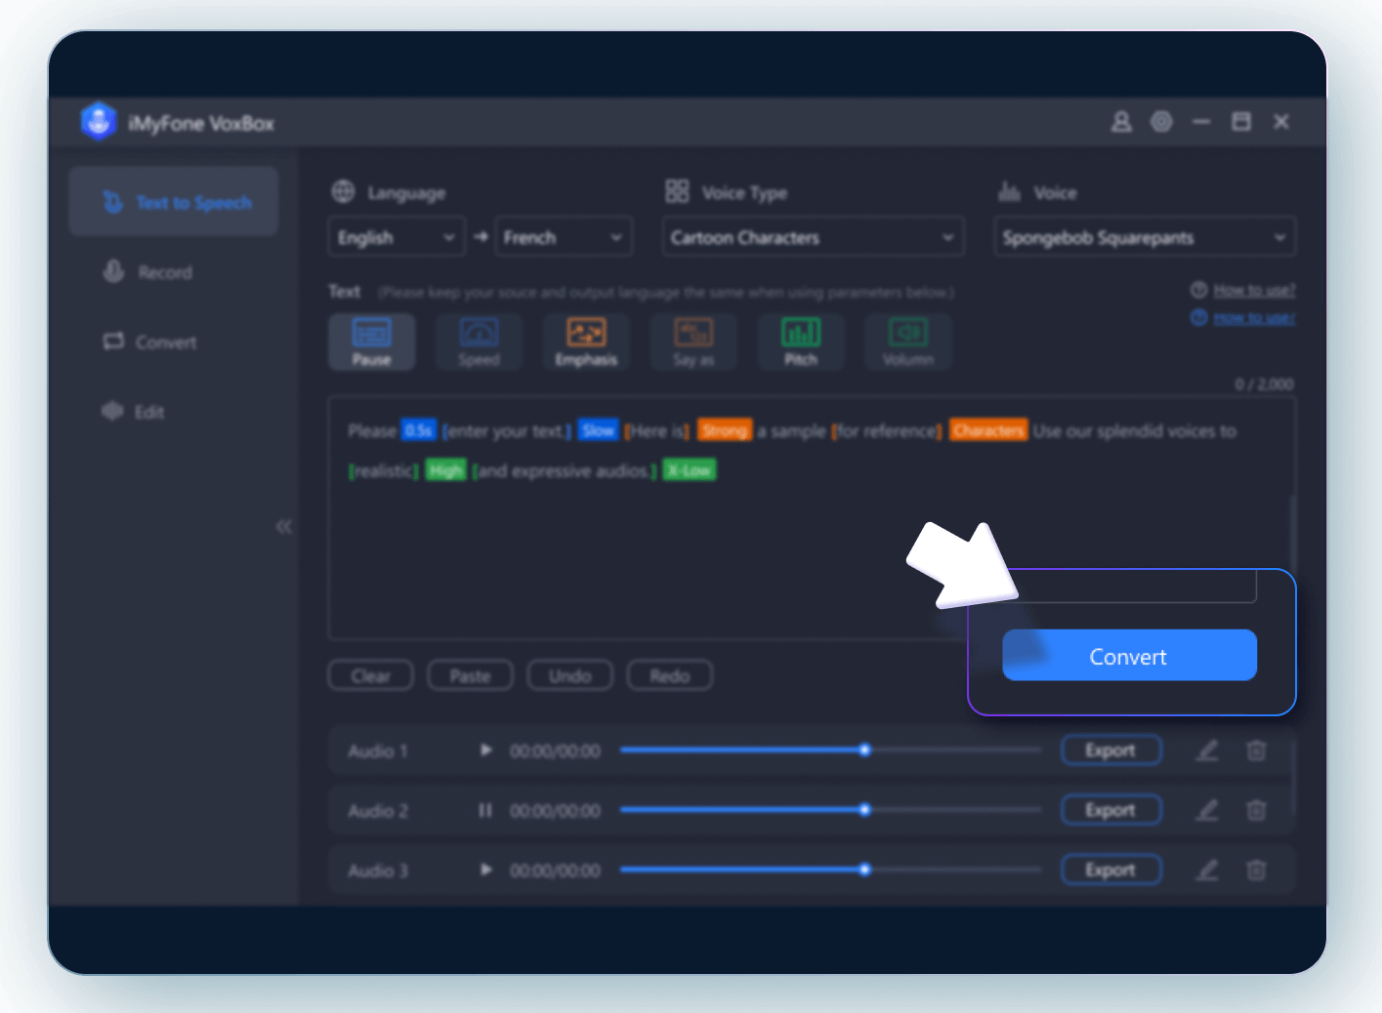Edit Audio 3 with the pencil icon

pos(1207,870)
